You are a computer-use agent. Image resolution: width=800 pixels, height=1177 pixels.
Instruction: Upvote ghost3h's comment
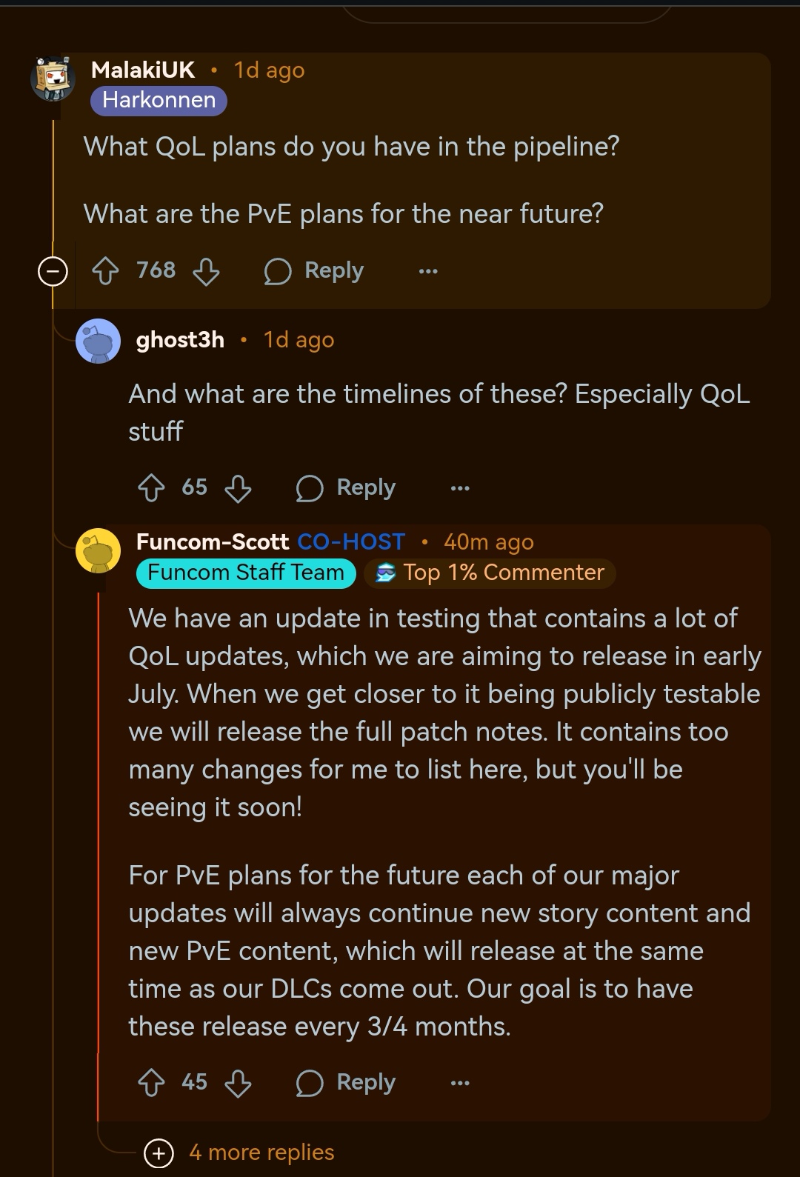[152, 488]
